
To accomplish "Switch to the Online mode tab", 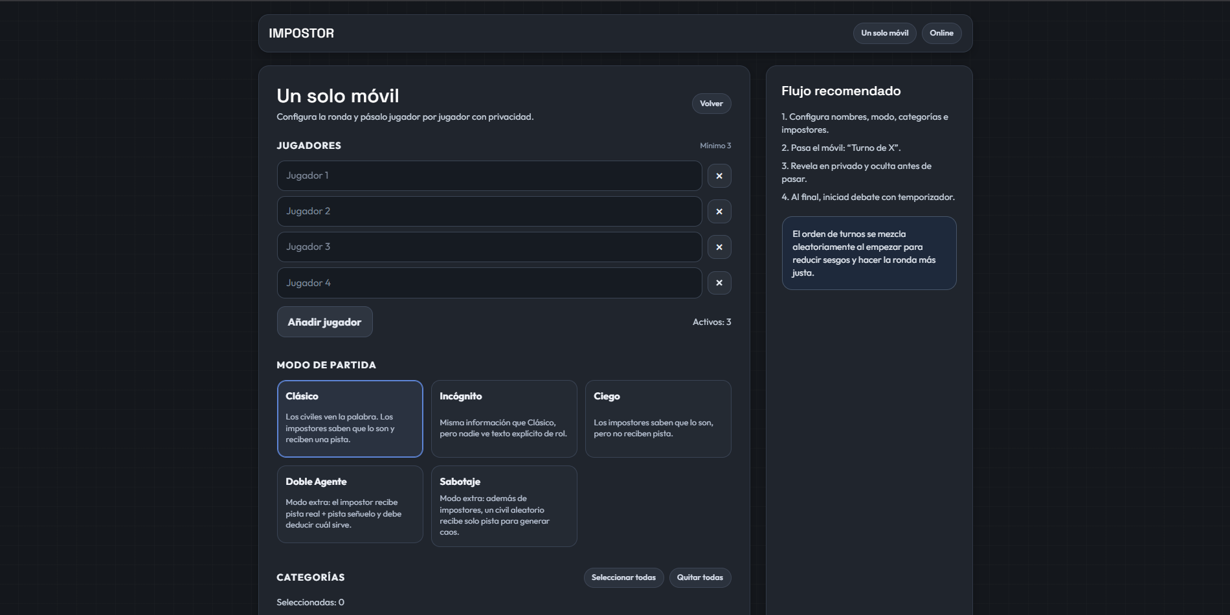I will point(941,33).
